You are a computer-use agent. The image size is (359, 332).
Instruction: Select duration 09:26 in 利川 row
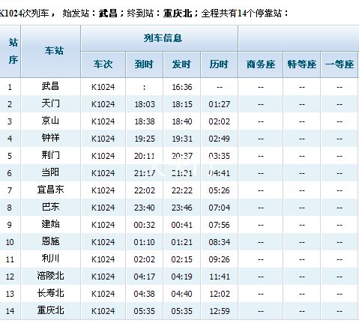(219, 259)
